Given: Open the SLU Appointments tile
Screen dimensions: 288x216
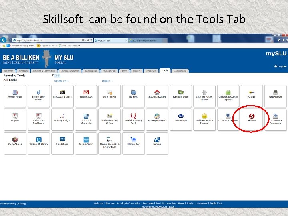Looking at the screenshot, I should click(157, 120).
